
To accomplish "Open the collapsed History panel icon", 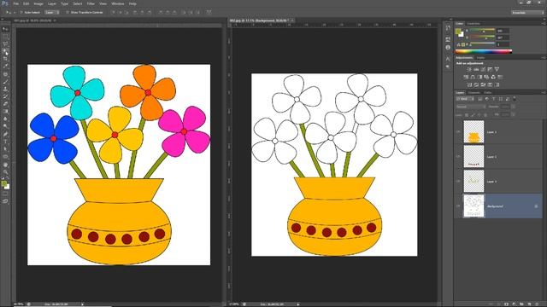I will [448, 28].
